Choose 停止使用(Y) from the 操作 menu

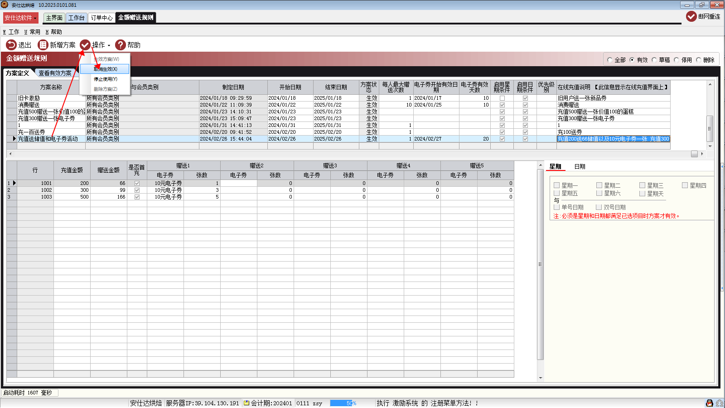click(x=105, y=79)
